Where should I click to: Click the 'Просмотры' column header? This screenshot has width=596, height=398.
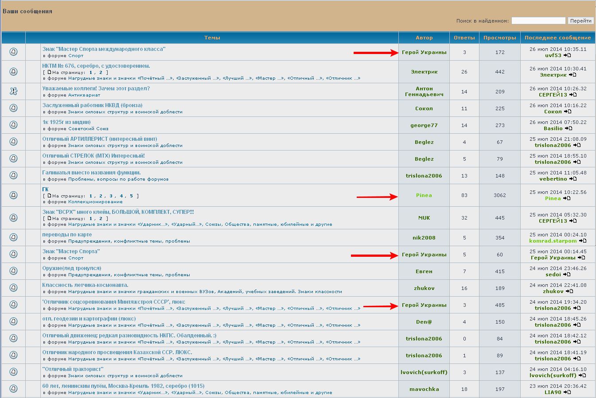click(x=499, y=38)
